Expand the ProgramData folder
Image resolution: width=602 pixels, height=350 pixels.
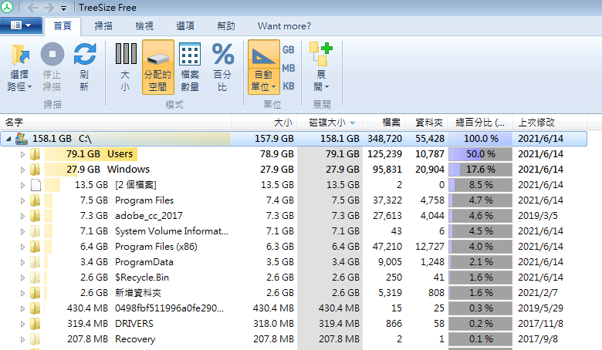(x=22, y=262)
